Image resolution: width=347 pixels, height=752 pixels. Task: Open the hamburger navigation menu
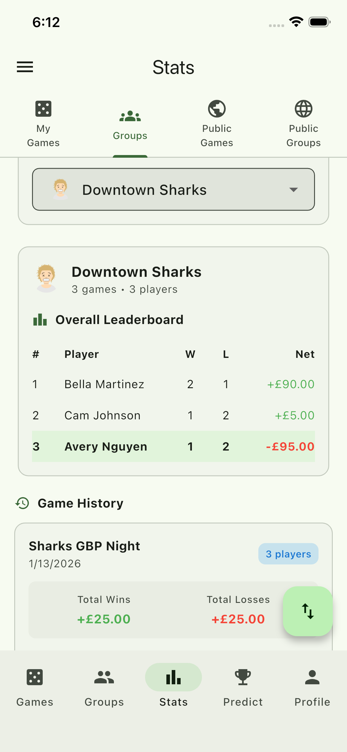25,67
